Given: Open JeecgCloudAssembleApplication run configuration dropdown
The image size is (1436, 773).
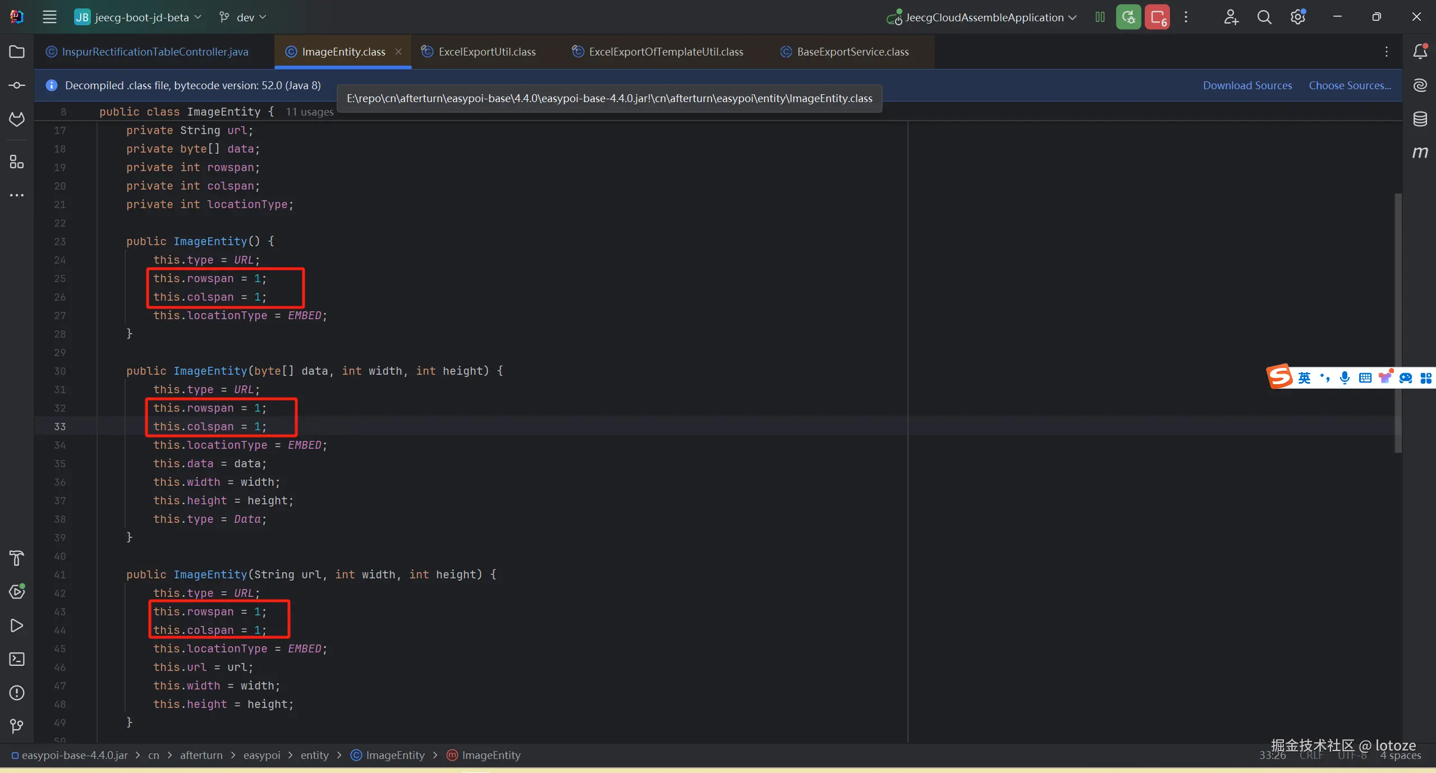Looking at the screenshot, I should (983, 17).
